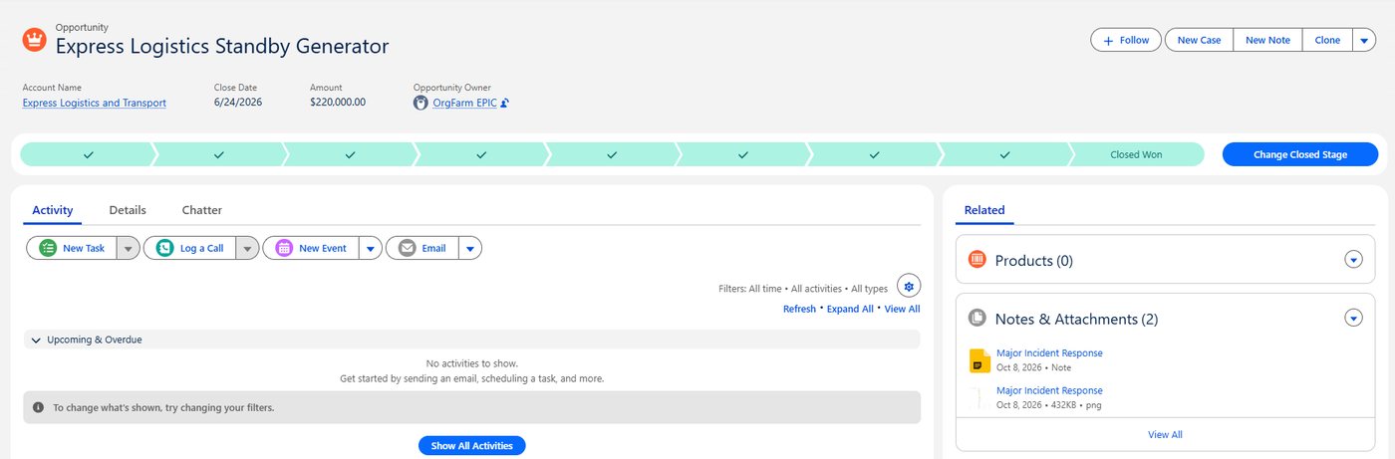Switch to the Activity tab
1395x459 pixels.
coord(53,210)
